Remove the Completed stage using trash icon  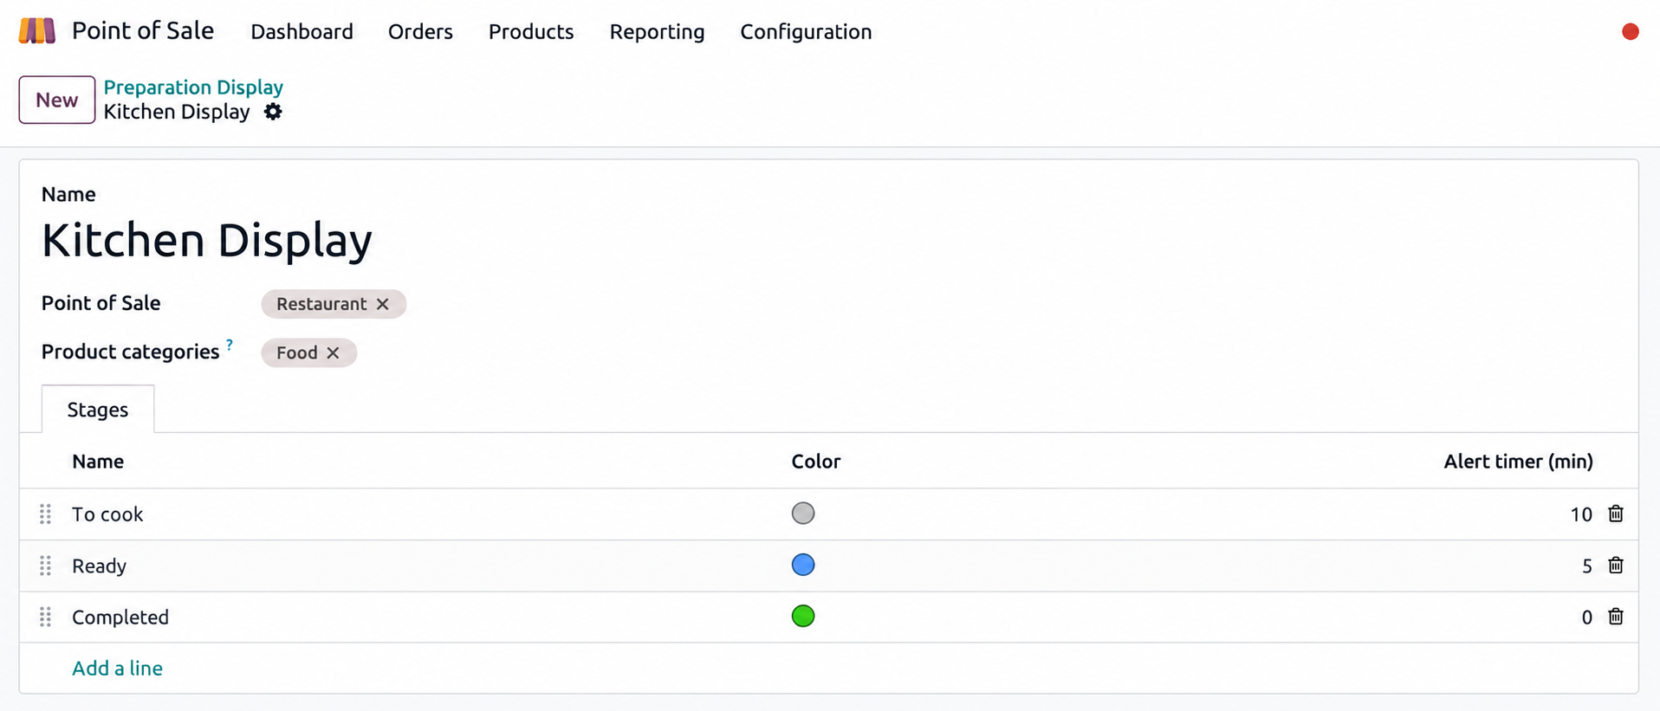[x=1616, y=617]
